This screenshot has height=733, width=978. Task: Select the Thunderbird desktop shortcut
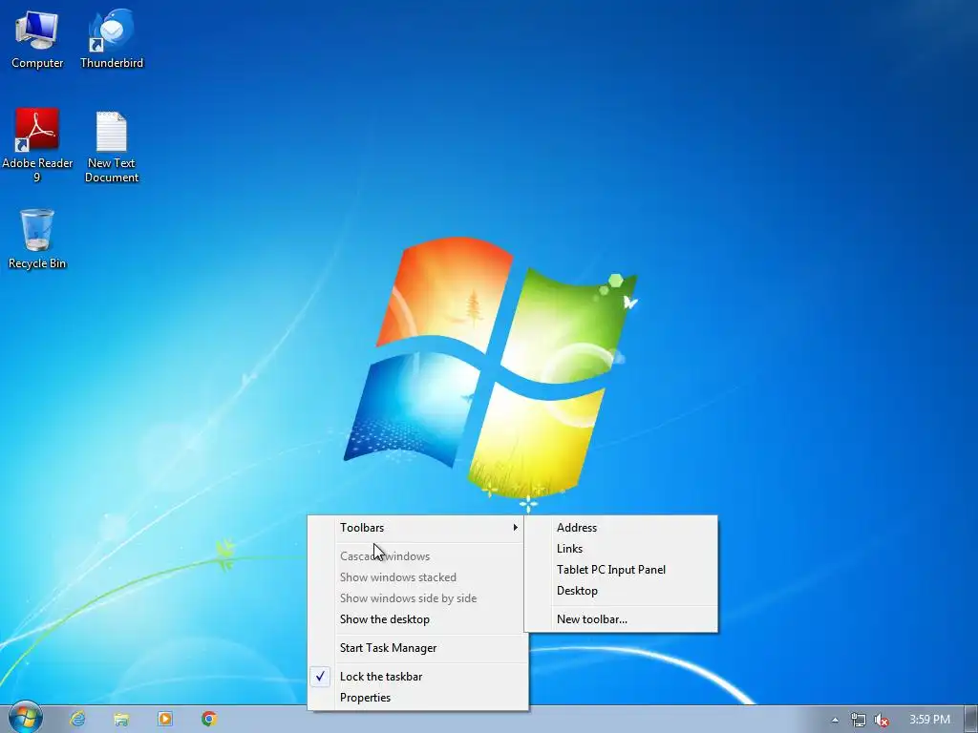pos(112,38)
